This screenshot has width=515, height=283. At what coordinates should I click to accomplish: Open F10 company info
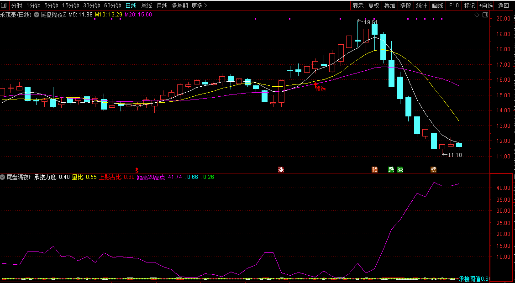454,5
